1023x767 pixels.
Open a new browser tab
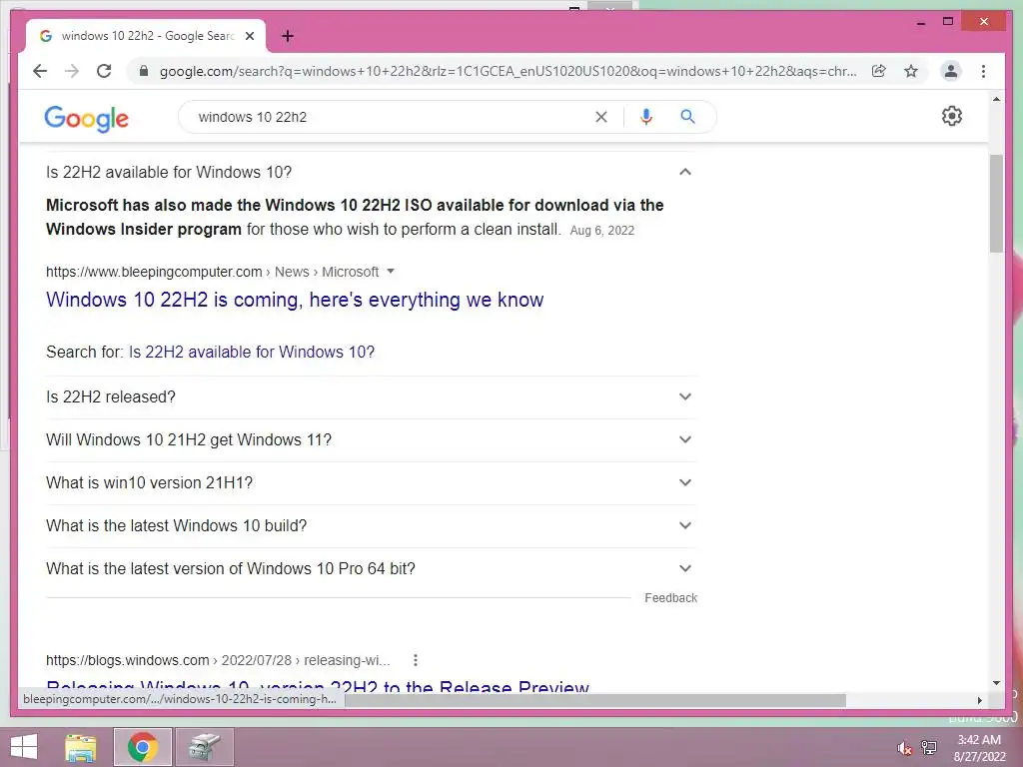pyautogui.click(x=288, y=36)
